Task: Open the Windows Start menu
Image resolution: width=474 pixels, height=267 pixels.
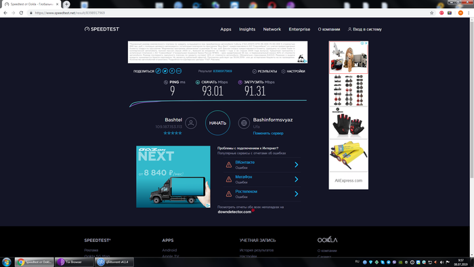Action: (7, 262)
